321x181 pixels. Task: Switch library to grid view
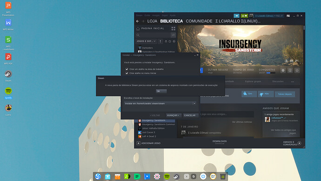click(x=174, y=28)
